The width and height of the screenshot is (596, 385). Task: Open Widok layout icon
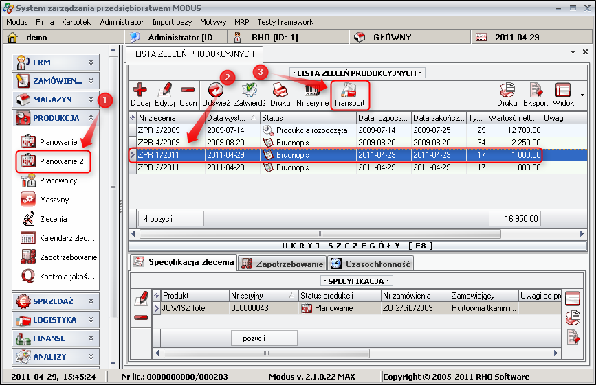coord(563,90)
